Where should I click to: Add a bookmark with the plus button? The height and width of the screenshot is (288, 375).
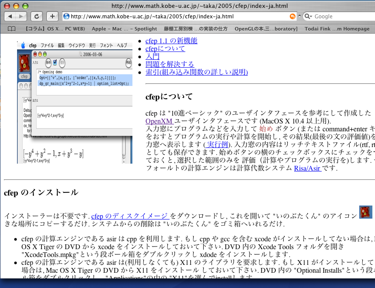tap(52, 16)
